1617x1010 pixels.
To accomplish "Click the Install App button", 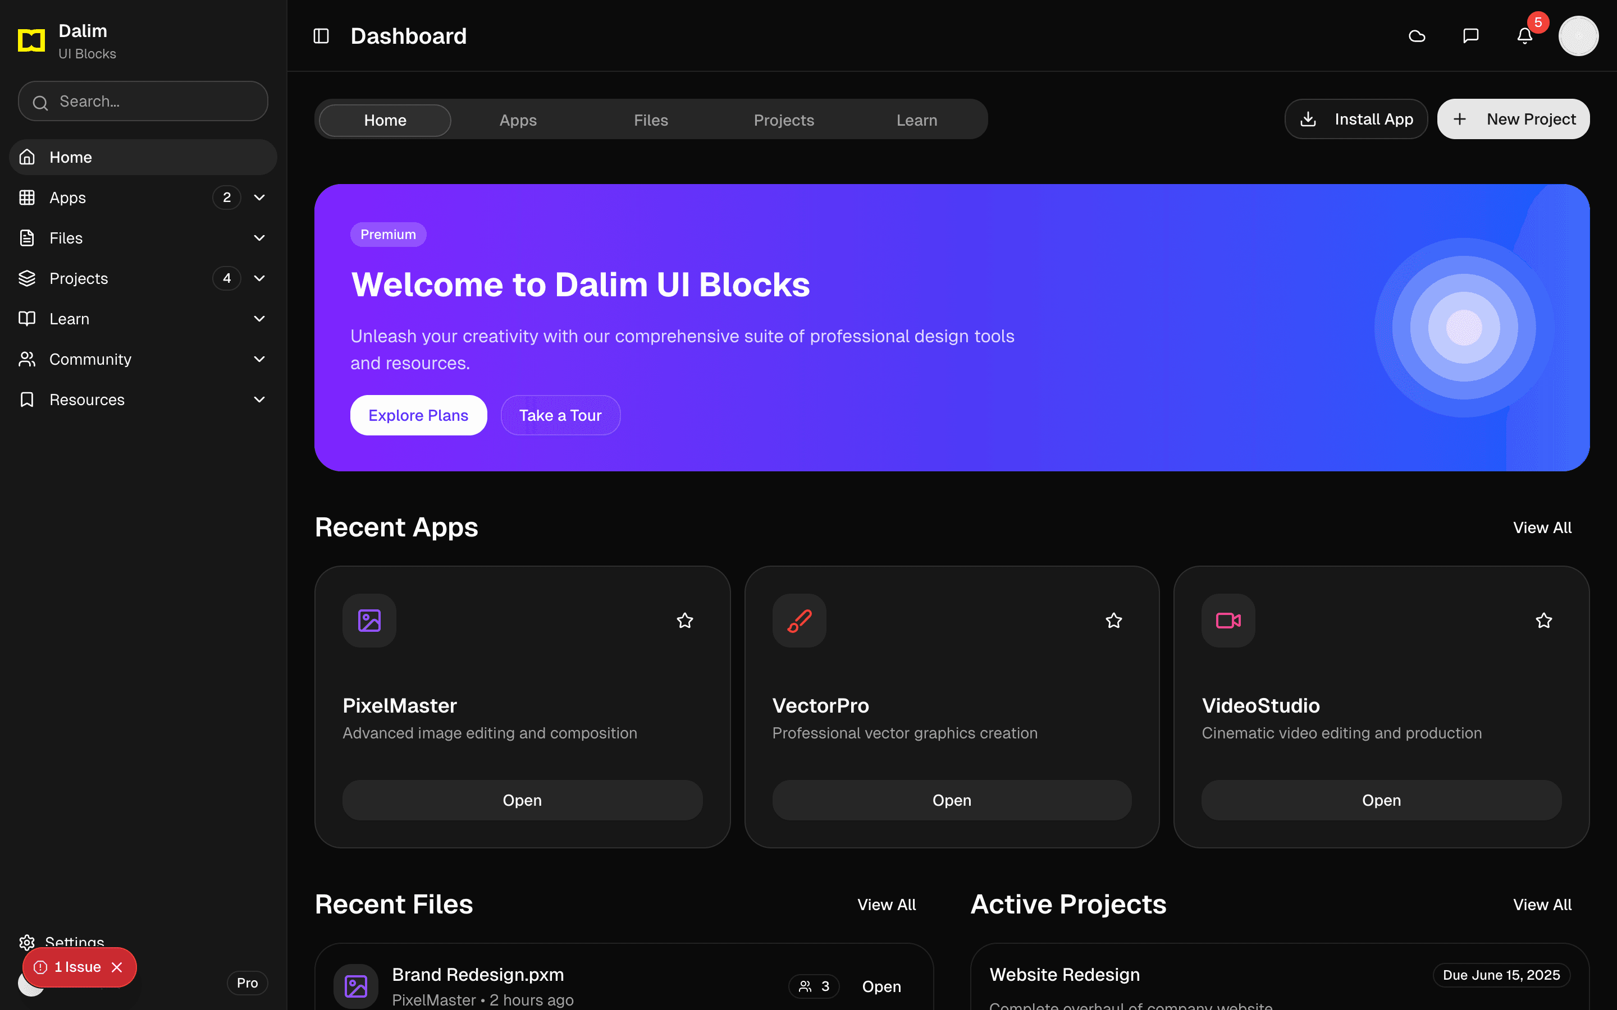I will [1356, 119].
